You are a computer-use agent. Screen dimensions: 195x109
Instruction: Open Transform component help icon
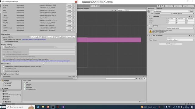(x=190, y=16)
